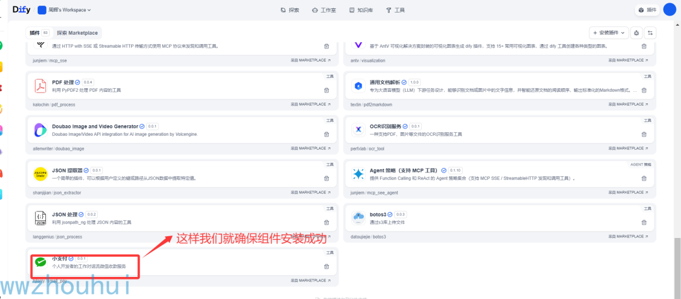Select the Doubao Image and Video Generator title
Screen dimensions: 681x299
[x=95, y=127]
